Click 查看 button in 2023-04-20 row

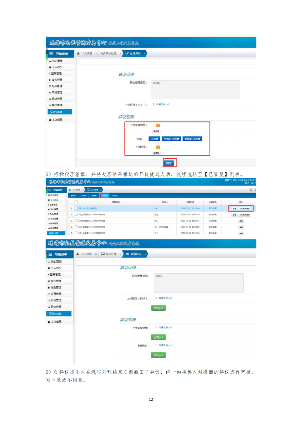[234, 215]
